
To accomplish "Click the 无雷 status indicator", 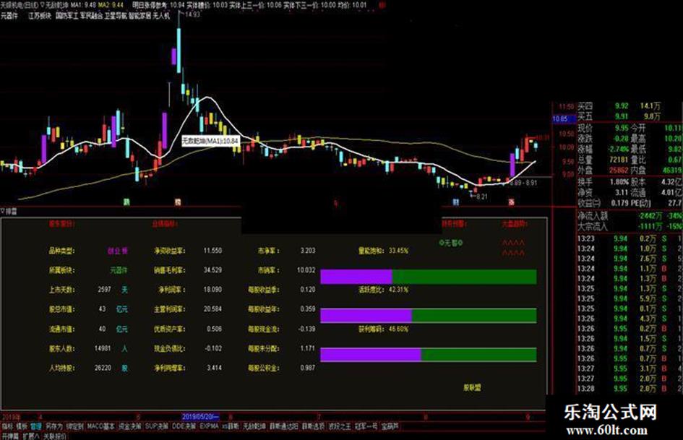I will 451,243.
